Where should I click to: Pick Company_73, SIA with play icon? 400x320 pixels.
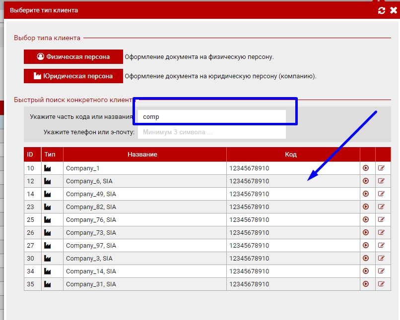point(366,232)
